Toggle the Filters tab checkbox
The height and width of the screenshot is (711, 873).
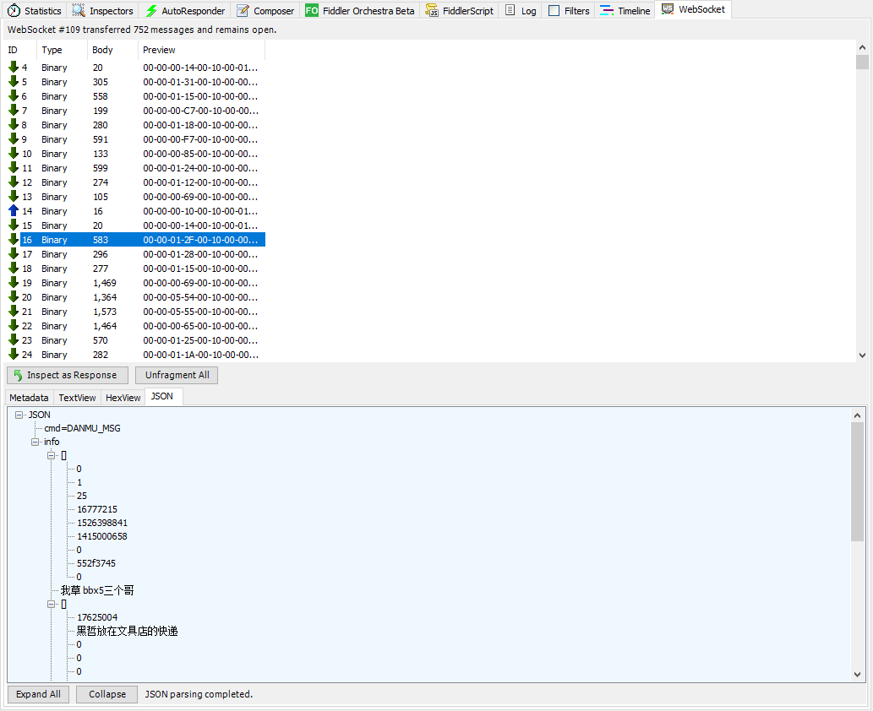click(554, 11)
